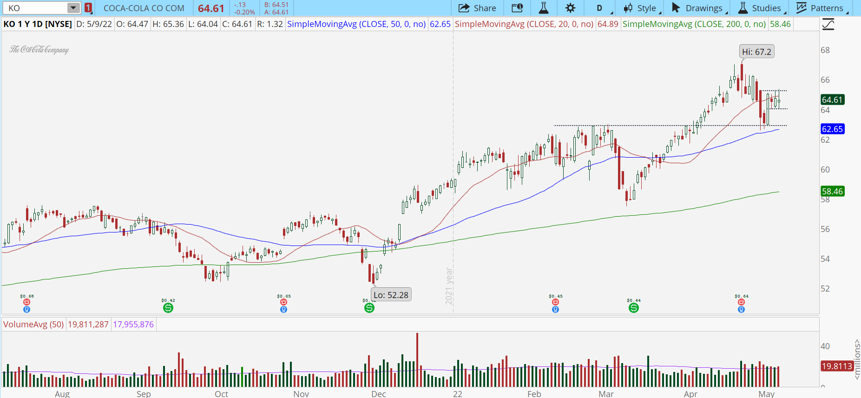Click the 58.46 moving average axis label

point(832,191)
